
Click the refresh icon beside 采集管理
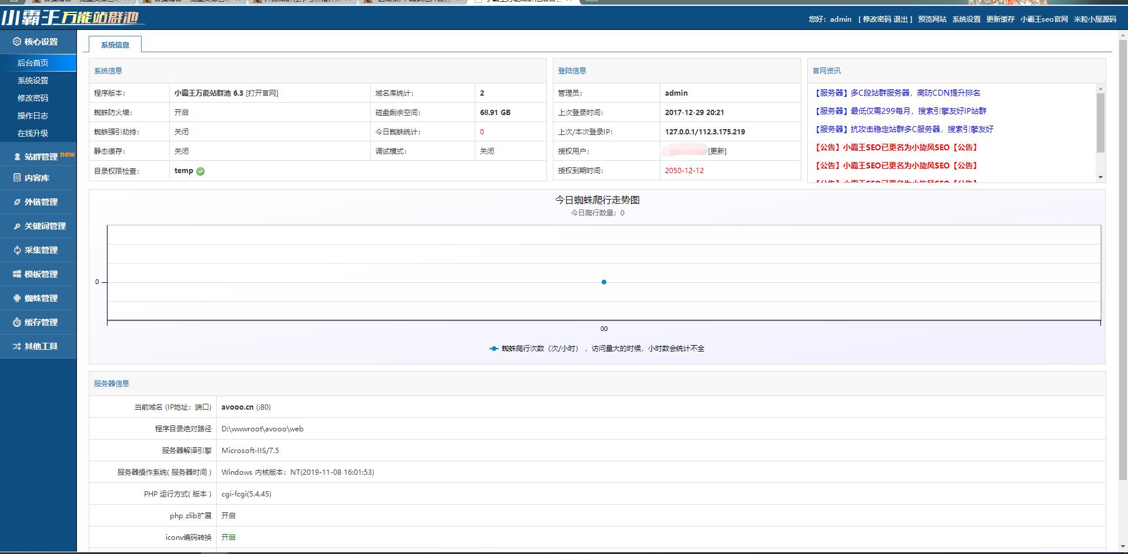(x=17, y=250)
